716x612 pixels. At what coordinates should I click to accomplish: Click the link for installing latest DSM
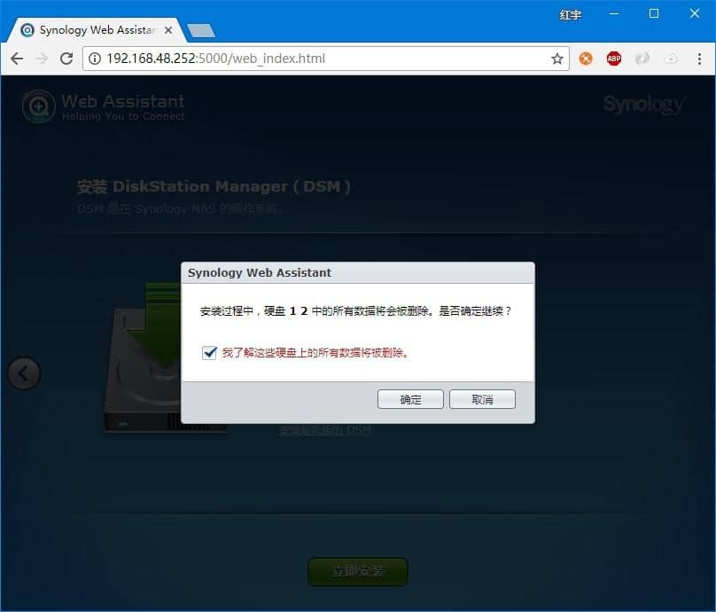[324, 430]
